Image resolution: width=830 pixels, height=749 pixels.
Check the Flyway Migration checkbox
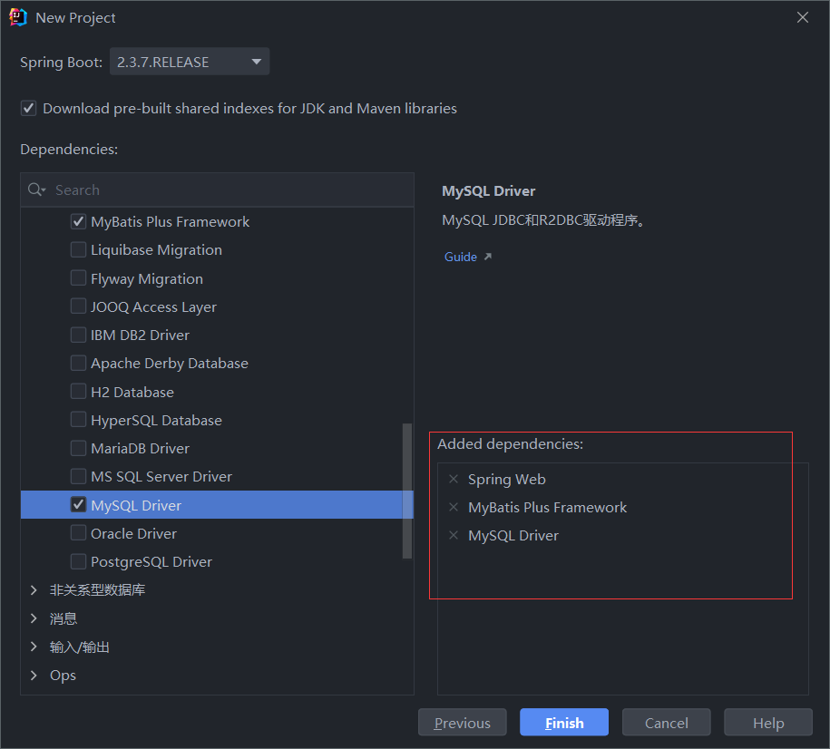click(78, 277)
